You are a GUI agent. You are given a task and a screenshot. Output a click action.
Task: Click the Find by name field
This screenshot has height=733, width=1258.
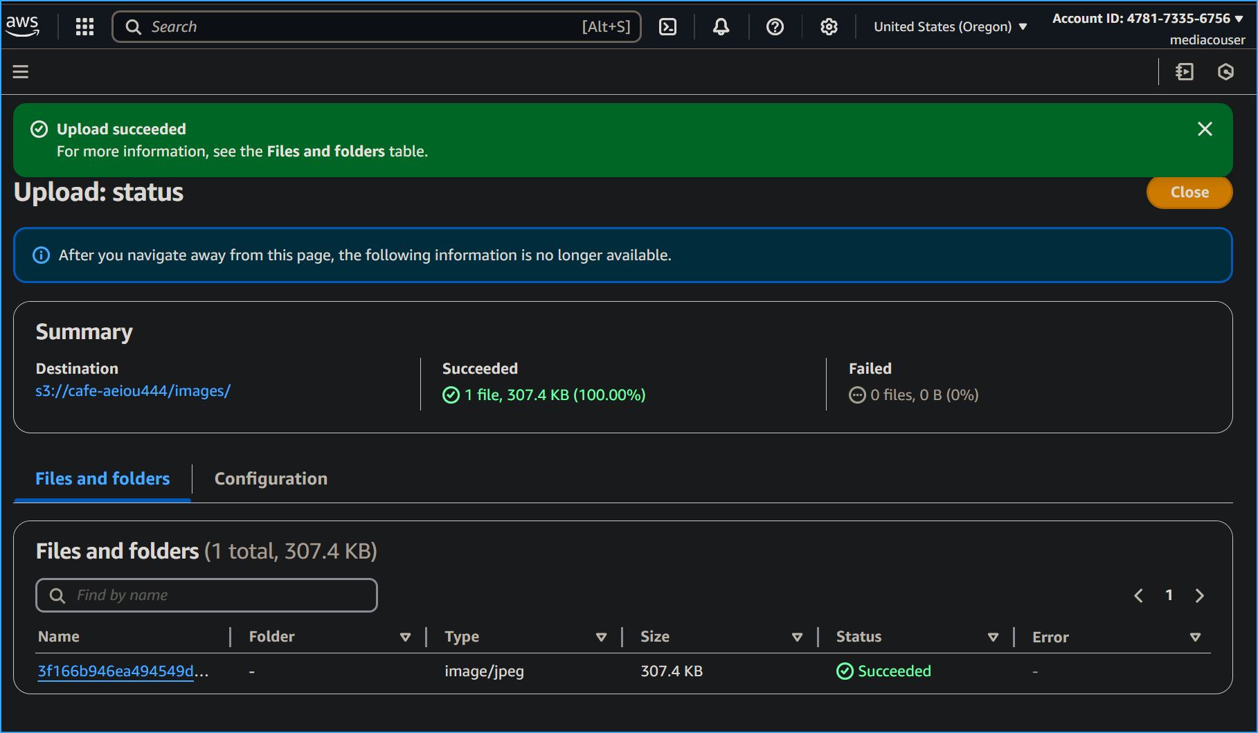tap(206, 595)
